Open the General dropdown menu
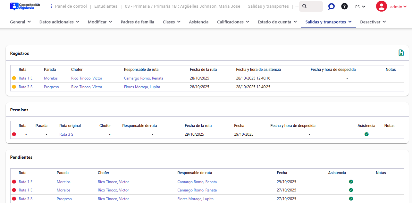 coord(21,22)
